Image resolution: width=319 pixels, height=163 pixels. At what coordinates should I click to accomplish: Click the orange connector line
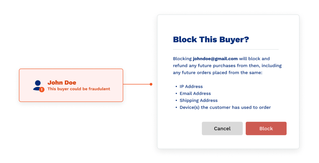click(136, 84)
